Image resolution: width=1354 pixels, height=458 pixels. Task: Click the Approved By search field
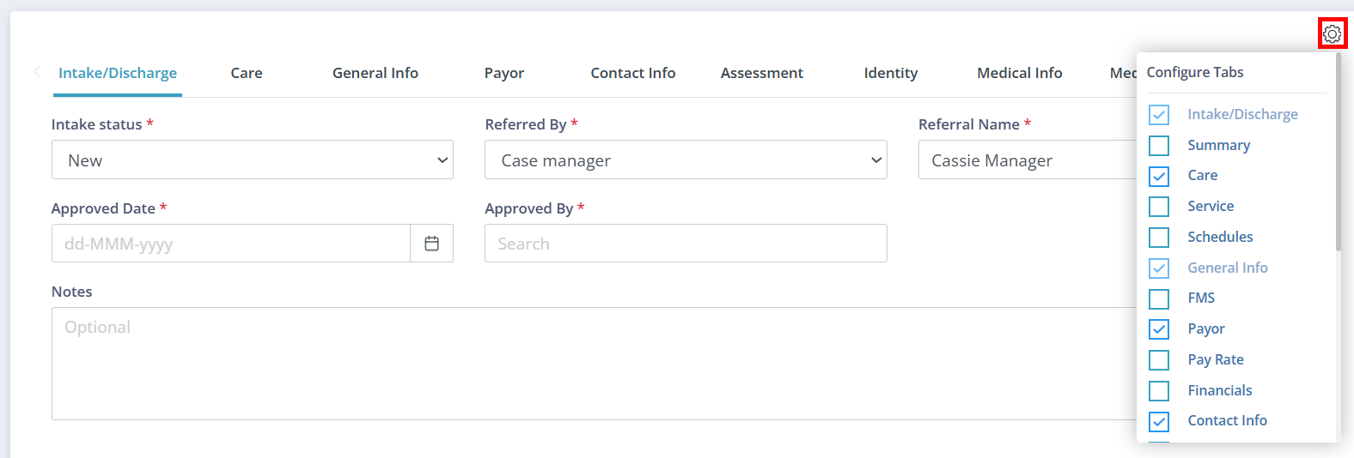point(685,244)
